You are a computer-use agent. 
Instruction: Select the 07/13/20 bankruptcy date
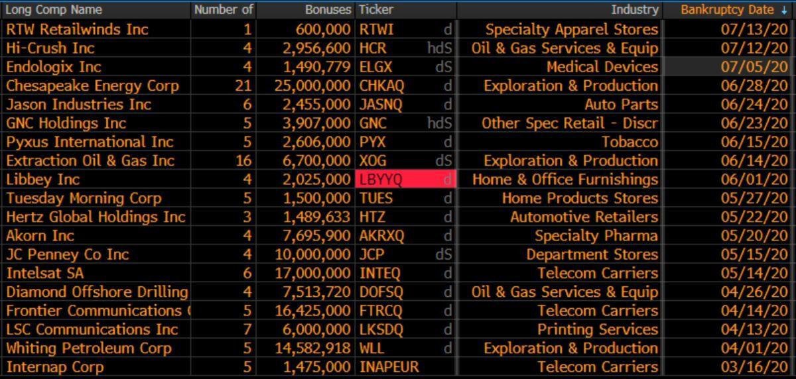click(x=755, y=29)
